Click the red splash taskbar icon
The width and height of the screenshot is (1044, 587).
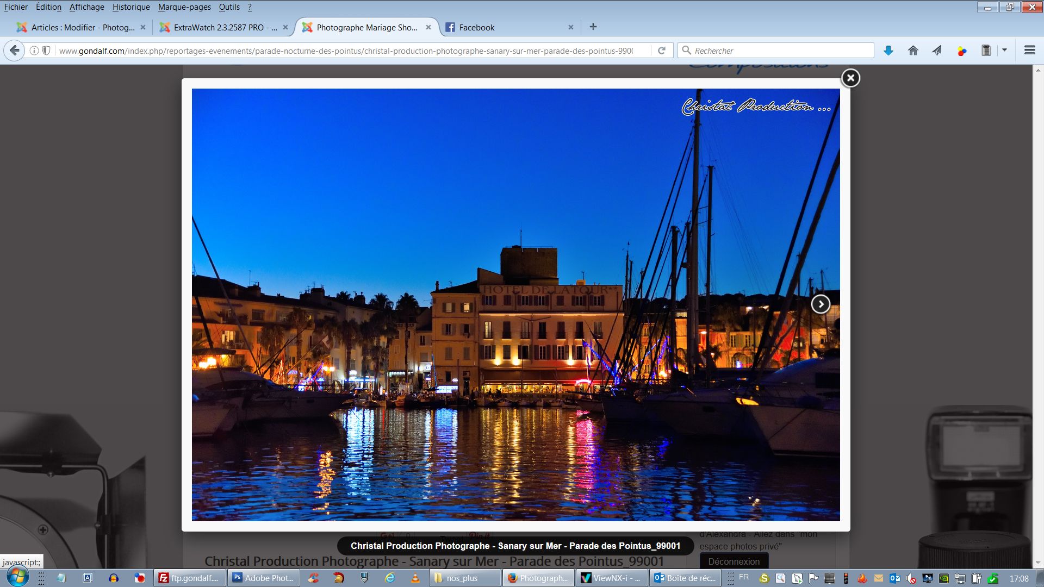point(140,578)
